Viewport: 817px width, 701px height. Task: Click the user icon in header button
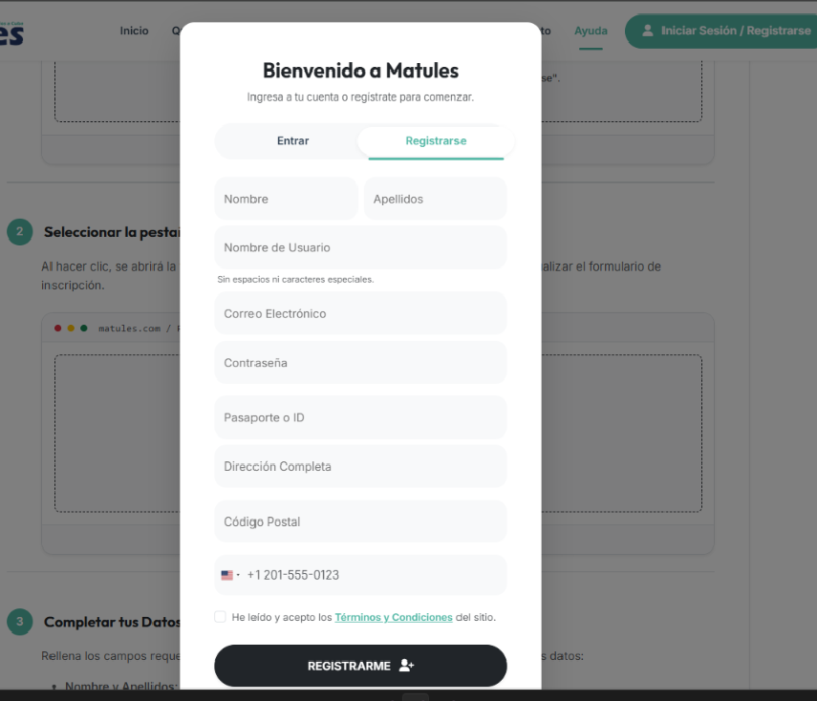[648, 31]
